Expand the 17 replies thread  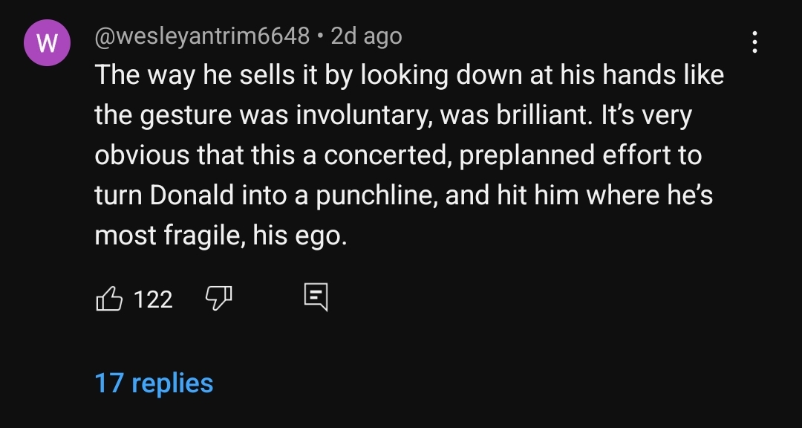click(154, 383)
